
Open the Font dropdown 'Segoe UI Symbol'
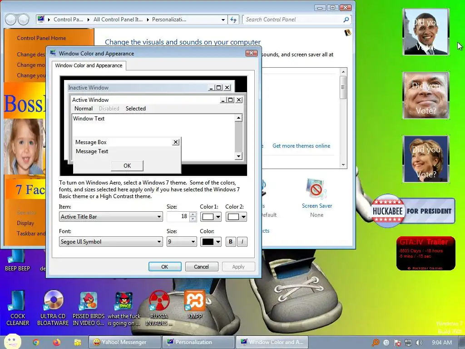pos(111,242)
